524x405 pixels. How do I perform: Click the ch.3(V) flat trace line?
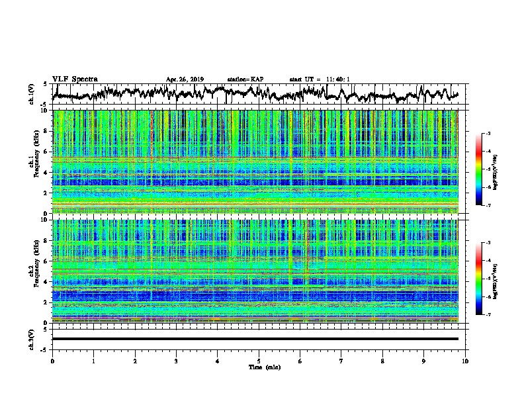click(255, 339)
